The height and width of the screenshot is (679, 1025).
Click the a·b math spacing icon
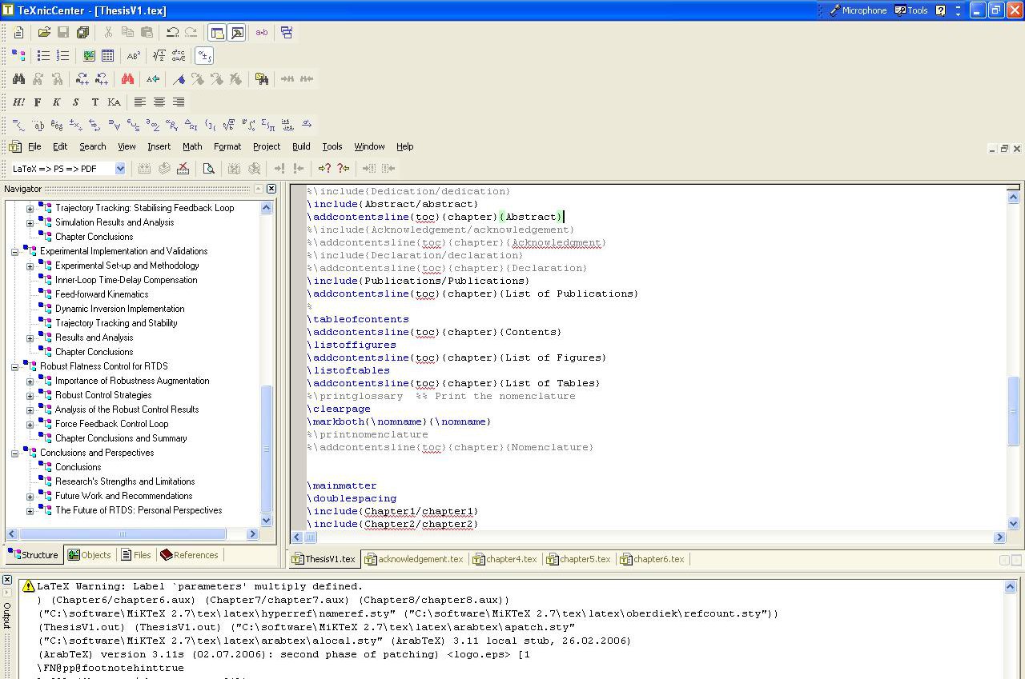pyautogui.click(x=262, y=33)
